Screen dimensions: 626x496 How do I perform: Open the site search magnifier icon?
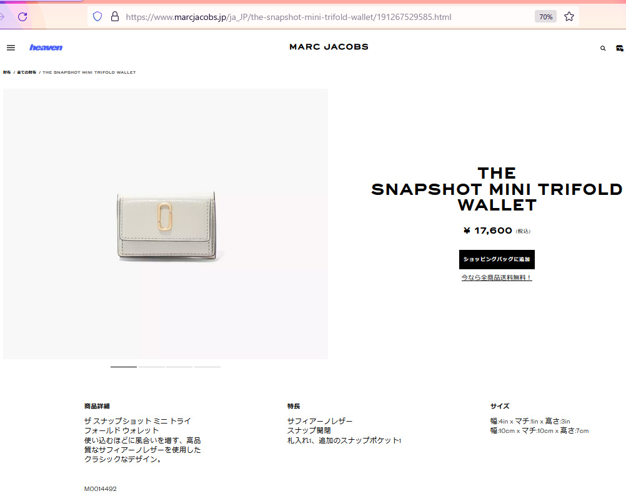[x=603, y=48]
